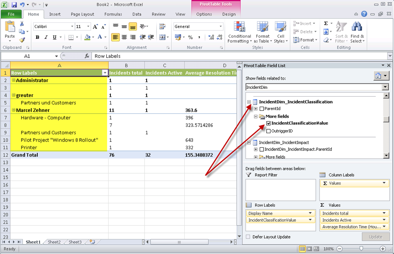Check the OutriggerID field checkbox
394x254 pixels.
pyautogui.click(x=268, y=131)
